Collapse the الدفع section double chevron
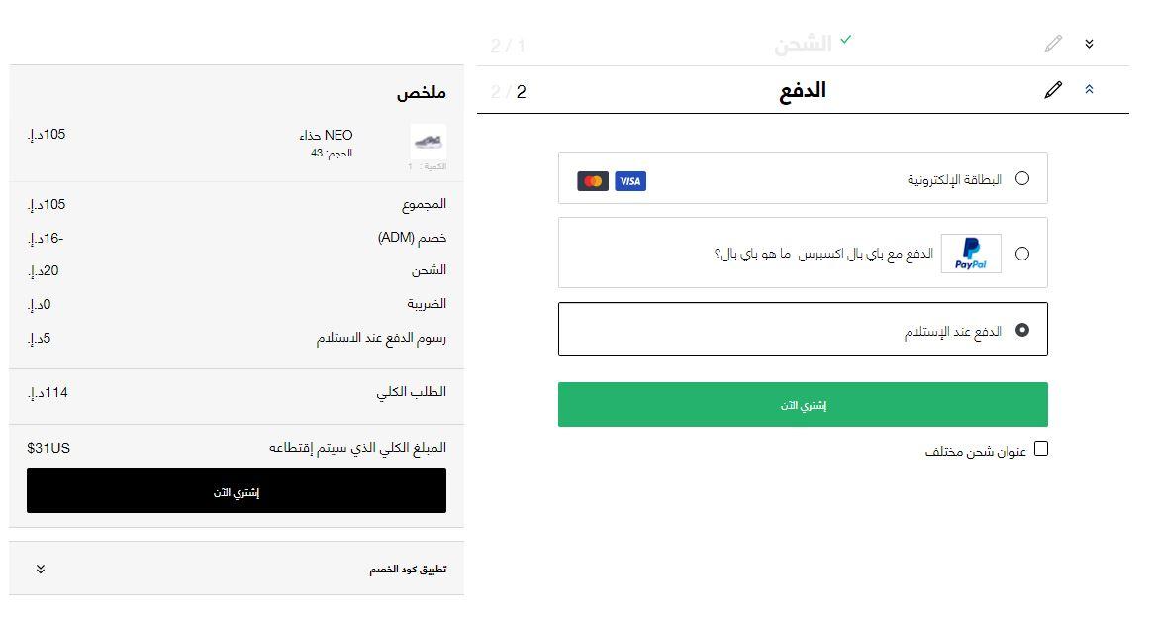1151x623 pixels. coord(1089,90)
